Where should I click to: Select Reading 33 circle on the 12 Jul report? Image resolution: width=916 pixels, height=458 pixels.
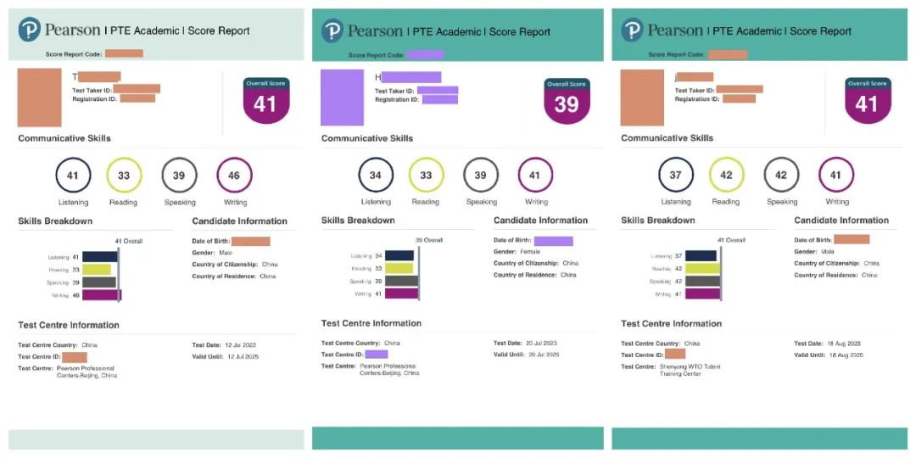click(x=124, y=176)
